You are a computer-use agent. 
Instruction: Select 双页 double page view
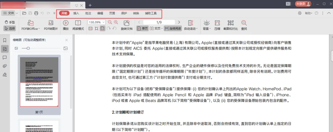coord(155,28)
